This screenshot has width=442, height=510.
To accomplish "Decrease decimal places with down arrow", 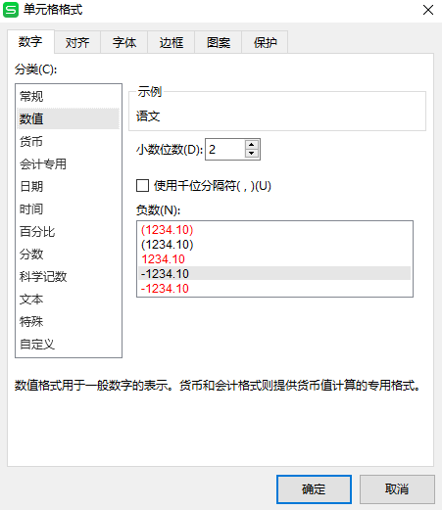I will pyautogui.click(x=251, y=154).
